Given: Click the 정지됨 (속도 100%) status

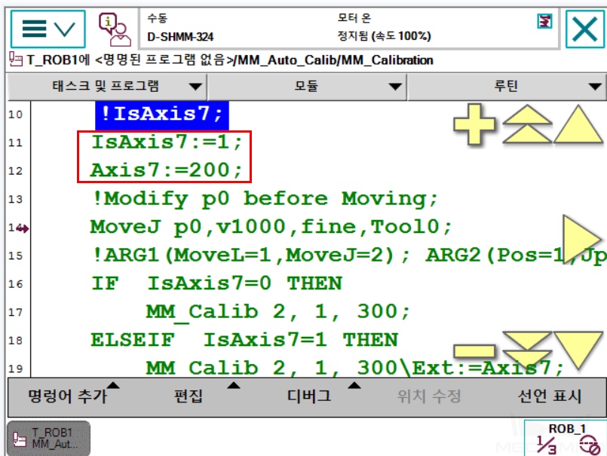Looking at the screenshot, I should pos(384,36).
